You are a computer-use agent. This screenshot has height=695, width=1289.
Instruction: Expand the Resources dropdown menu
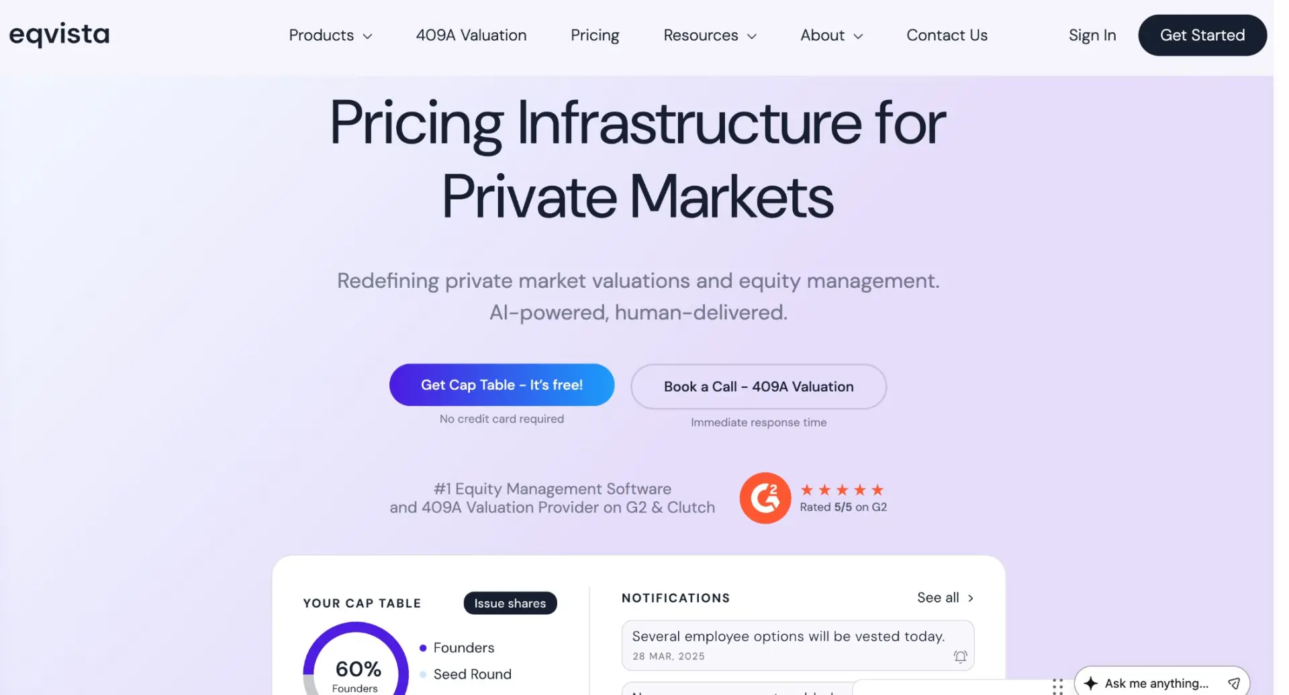(x=710, y=35)
